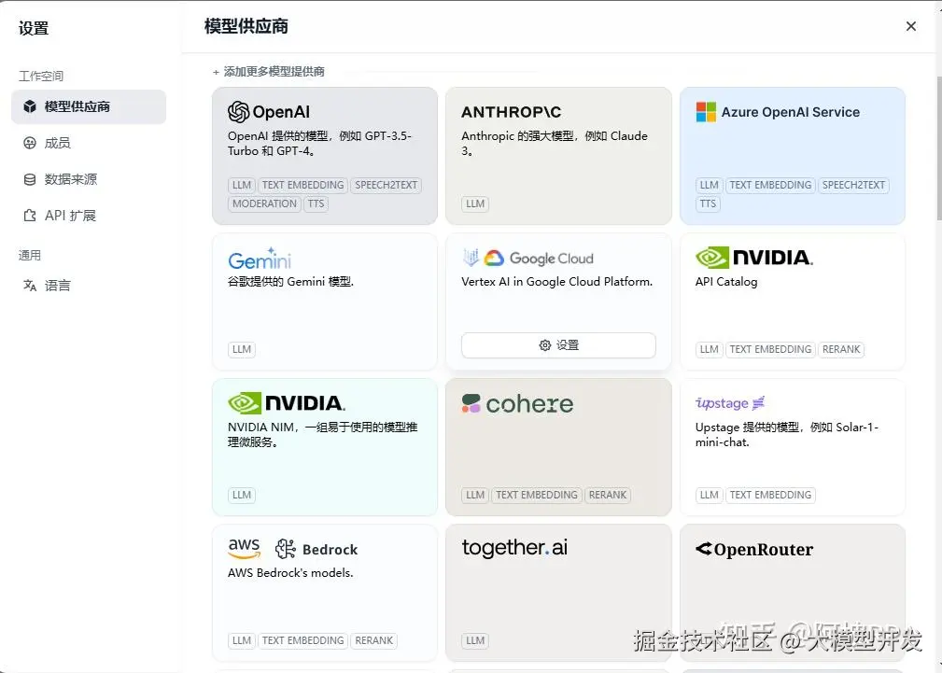942x673 pixels.
Task: Click 'Vertex AI in Google Cloud Platform.' text
Action: 557,281
